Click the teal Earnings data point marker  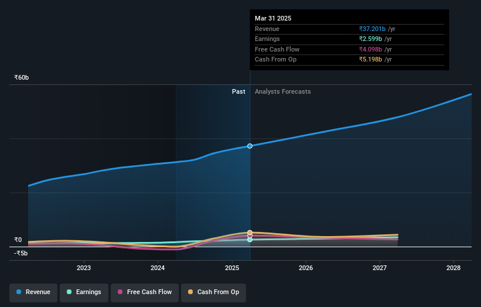click(x=250, y=240)
